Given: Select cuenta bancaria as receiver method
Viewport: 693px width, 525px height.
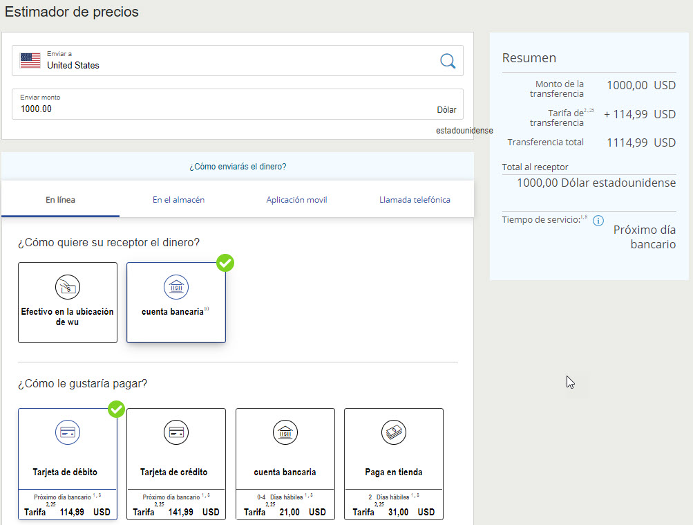Looking at the screenshot, I should point(176,302).
